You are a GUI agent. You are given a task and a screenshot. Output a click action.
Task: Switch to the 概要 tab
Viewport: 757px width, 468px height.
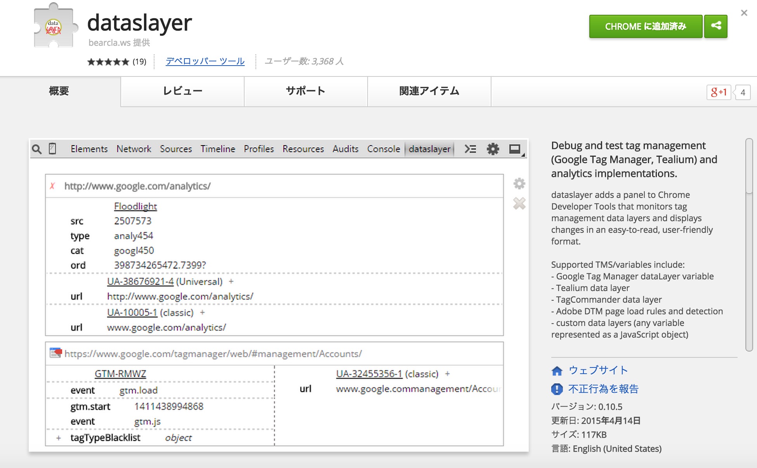tap(59, 91)
